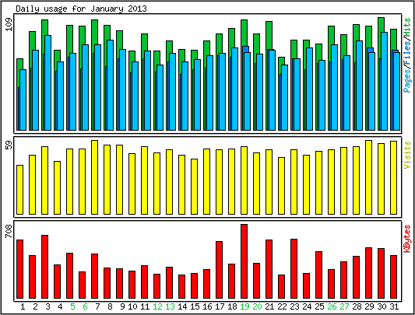
Task: Click the yellow Visits bar for day 15
Action: [195, 187]
